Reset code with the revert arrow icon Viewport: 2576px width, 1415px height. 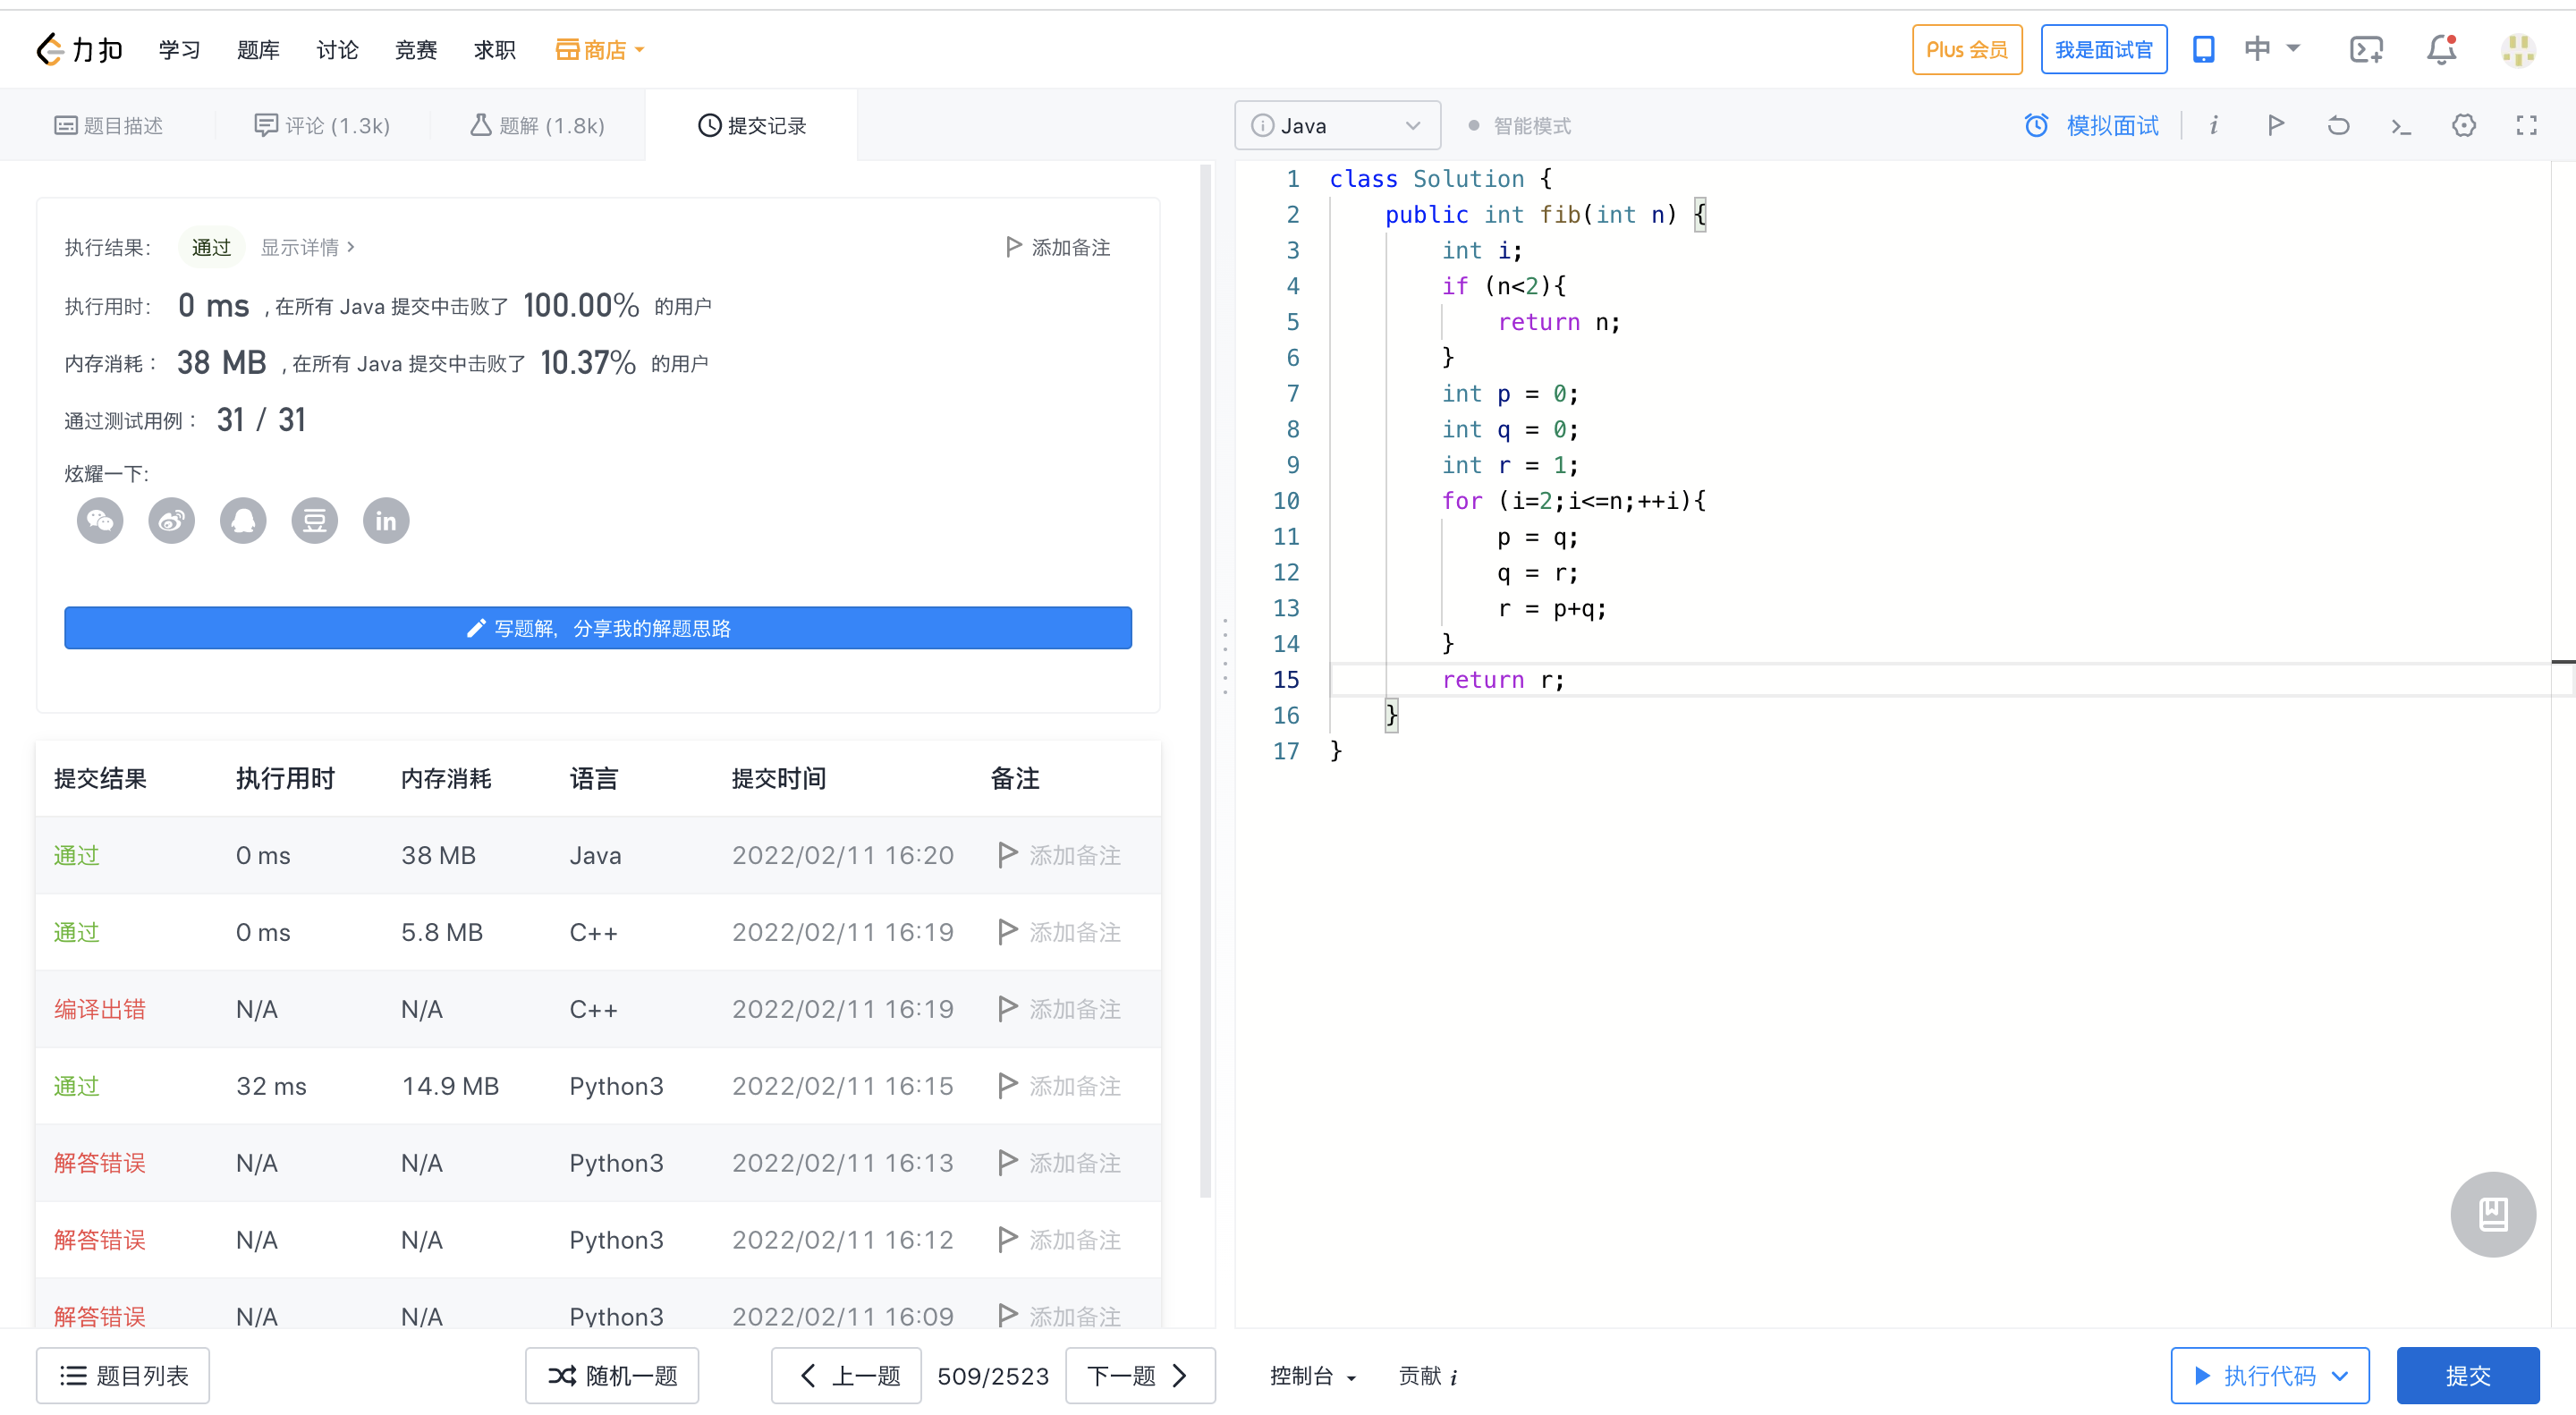point(2338,125)
